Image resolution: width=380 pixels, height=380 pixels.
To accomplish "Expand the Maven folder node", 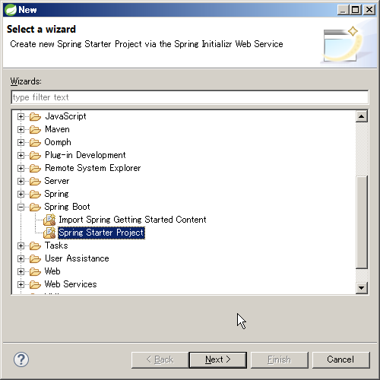I will [21, 129].
